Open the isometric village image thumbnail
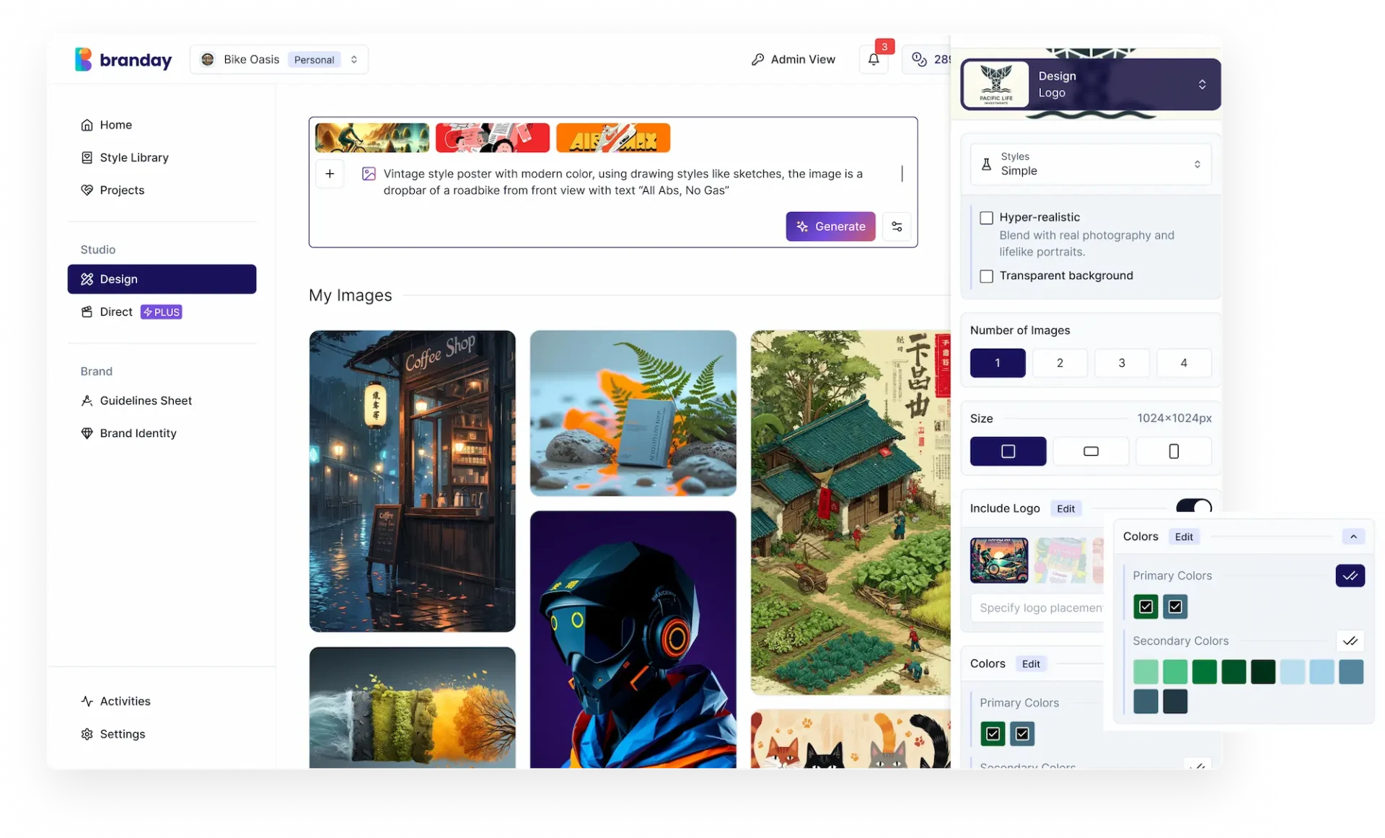 point(850,513)
